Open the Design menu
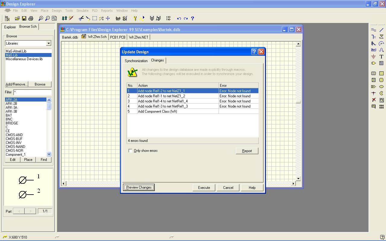The image size is (386, 241). [x=57, y=11]
